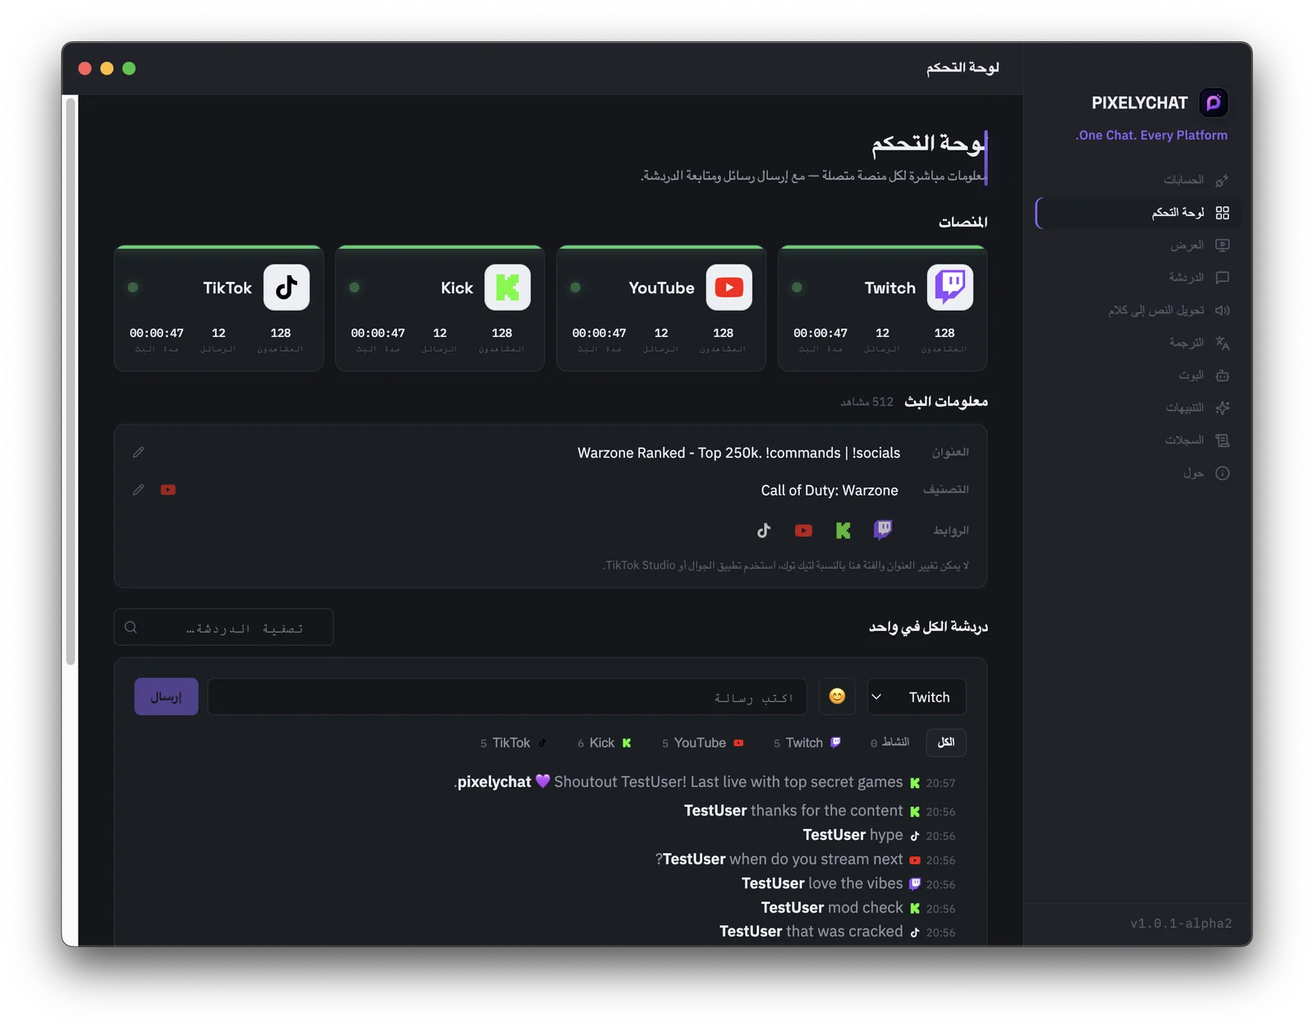The image size is (1314, 1028).
Task: Select the النشاط (Activity) chat tab
Action: point(889,743)
